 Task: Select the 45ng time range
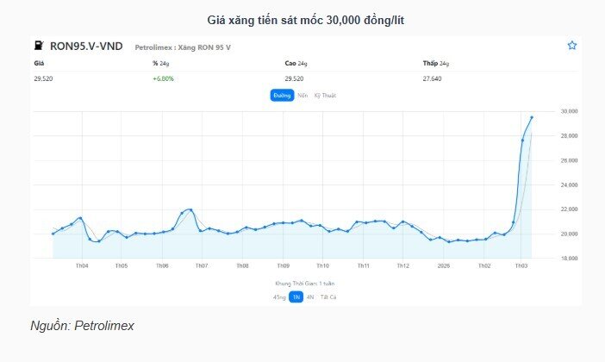[279, 296]
